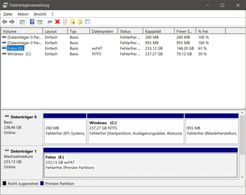
Task: Sort by the Kapazität column header
Action: (x=159, y=31)
